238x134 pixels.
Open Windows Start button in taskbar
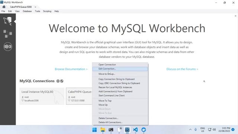tap(94, 130)
